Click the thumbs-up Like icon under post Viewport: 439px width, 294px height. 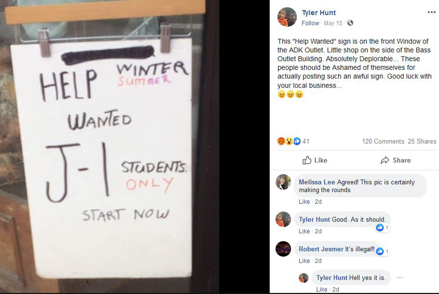coord(307,160)
